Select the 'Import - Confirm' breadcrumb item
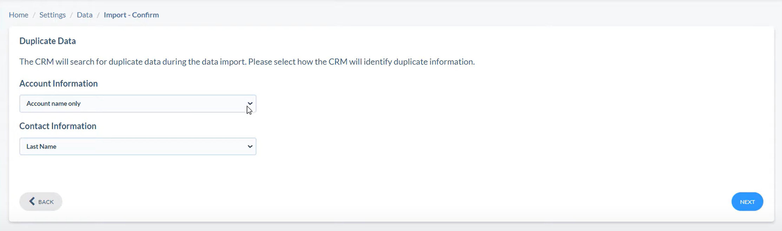This screenshot has width=782, height=231. (x=131, y=15)
